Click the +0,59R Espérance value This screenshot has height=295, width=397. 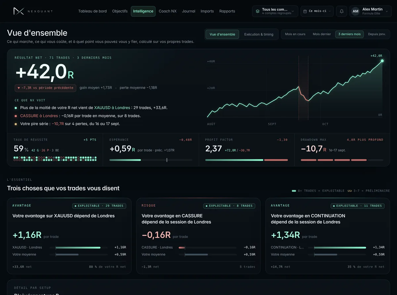pos(122,149)
